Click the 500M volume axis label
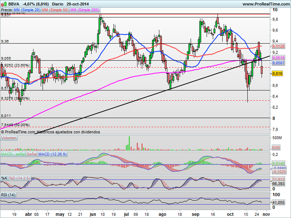 pyautogui.click(x=277, y=138)
